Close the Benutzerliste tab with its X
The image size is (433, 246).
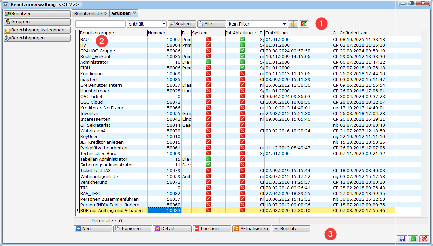(x=106, y=14)
